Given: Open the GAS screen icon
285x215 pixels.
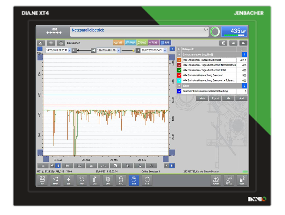Looking at the screenshot, I should (x=95, y=180).
